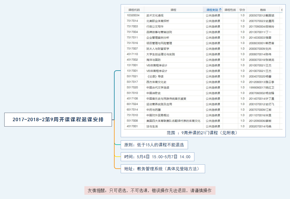Screen dimensions: 290x199
Task: Select the 时间 node showing 5月4日
Action: click(157, 157)
